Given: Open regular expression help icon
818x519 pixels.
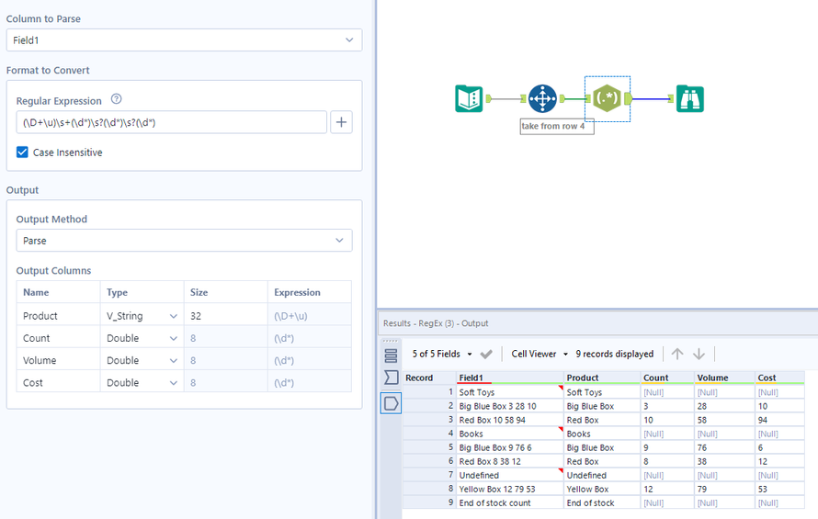Looking at the screenshot, I should pyautogui.click(x=117, y=99).
